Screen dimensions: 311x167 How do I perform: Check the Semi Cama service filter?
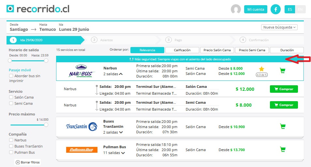(x=11, y=103)
